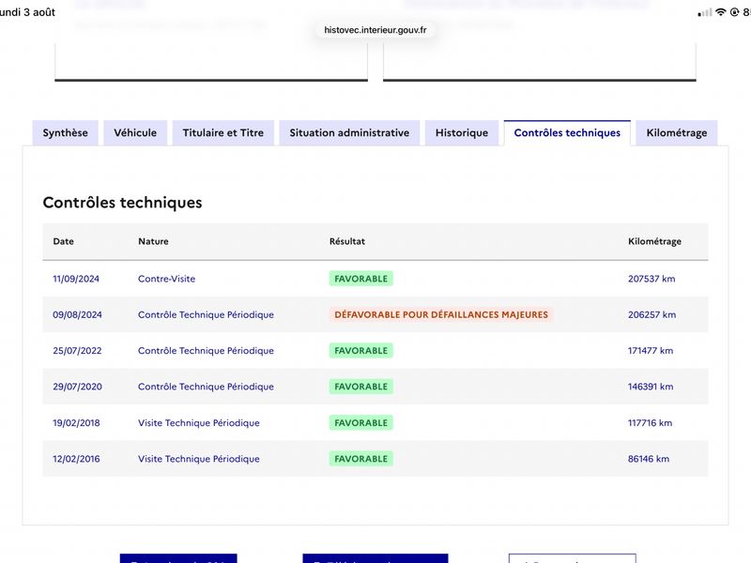Click Visite Technique Périodique of 19/02/2018
The image size is (751, 563).
point(199,423)
